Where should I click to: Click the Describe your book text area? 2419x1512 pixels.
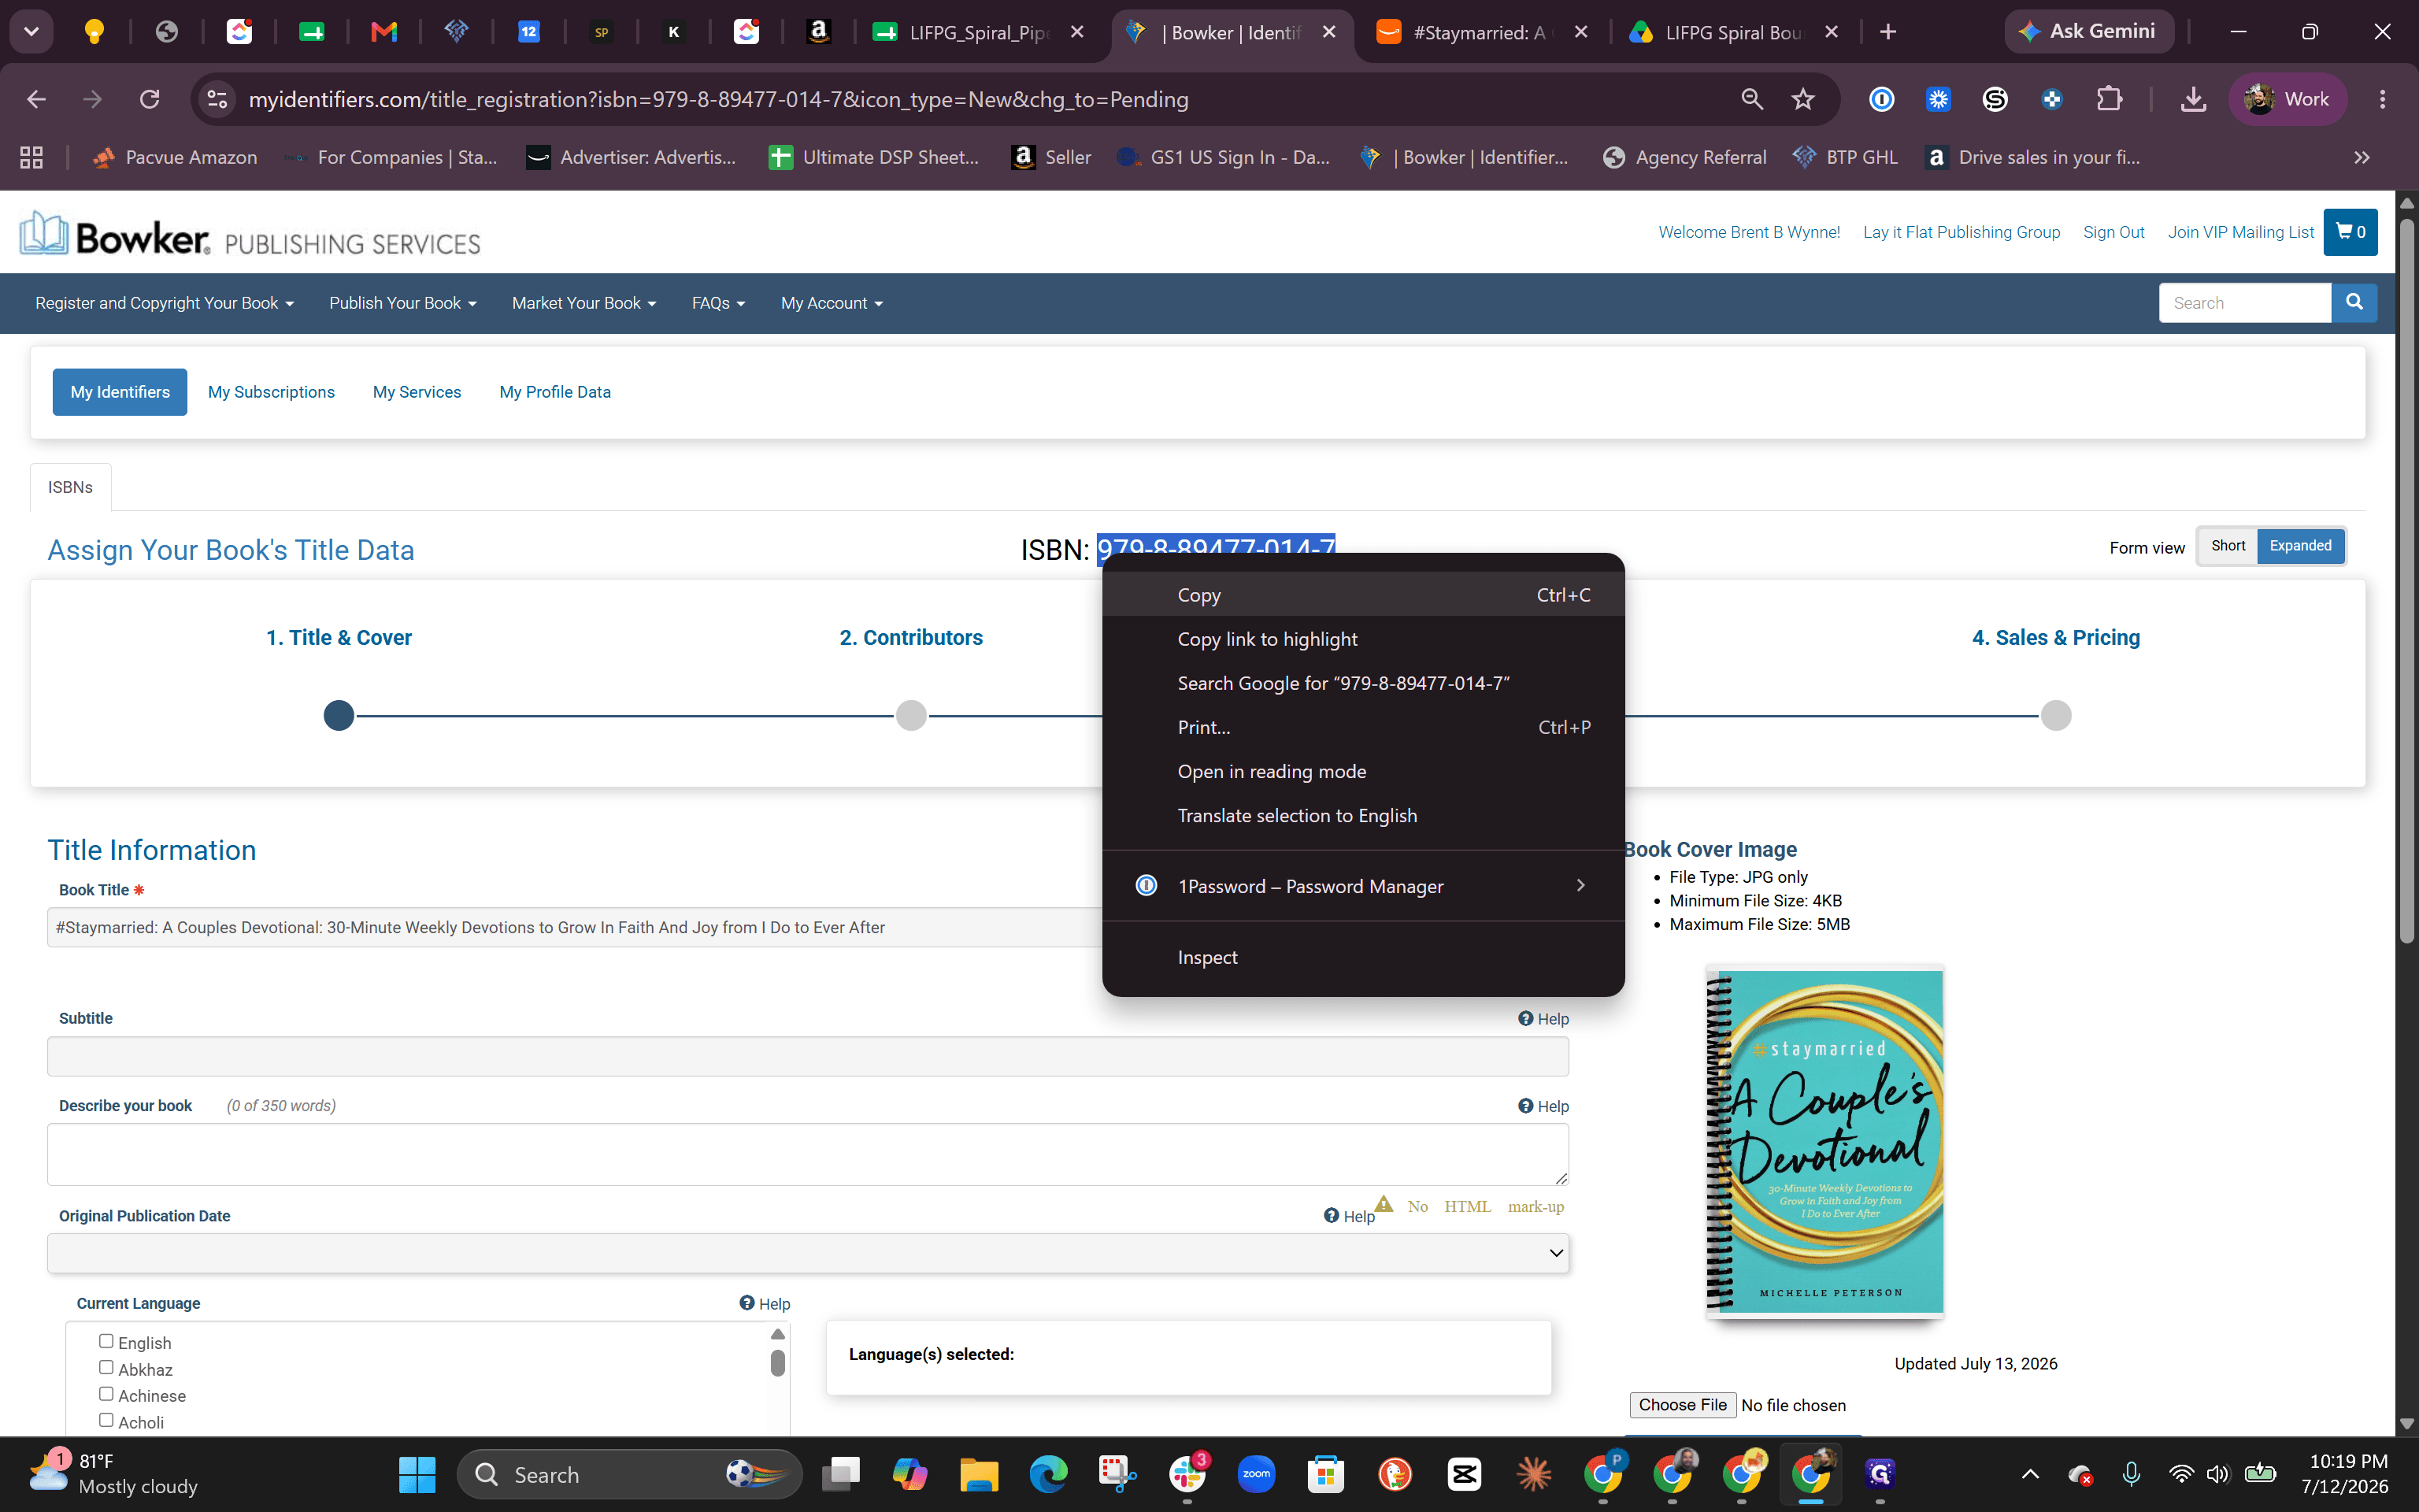coord(808,1154)
